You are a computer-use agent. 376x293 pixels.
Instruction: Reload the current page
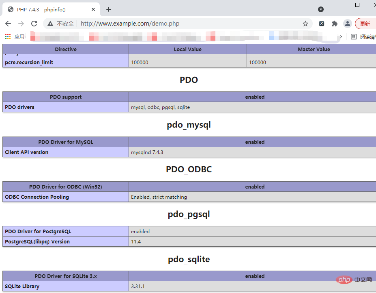tap(34, 24)
